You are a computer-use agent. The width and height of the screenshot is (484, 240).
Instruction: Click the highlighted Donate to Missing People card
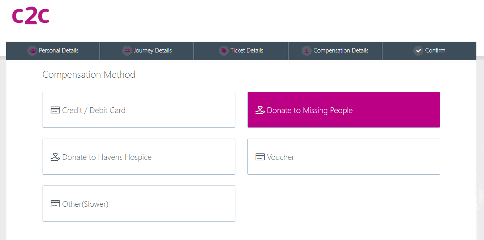pos(343,110)
